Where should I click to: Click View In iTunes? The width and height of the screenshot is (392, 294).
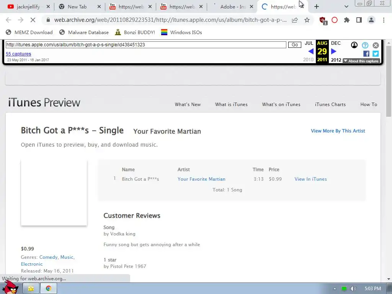pos(310,179)
